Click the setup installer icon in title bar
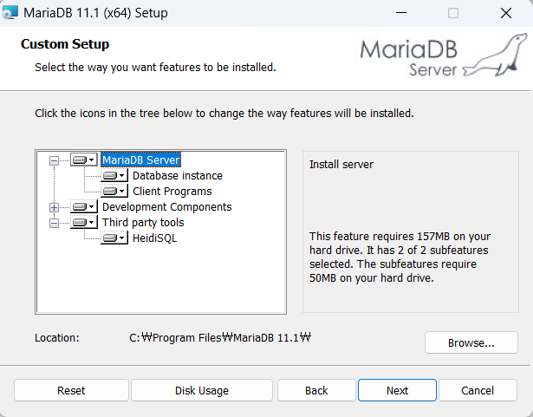This screenshot has height=417, width=533. pyautogui.click(x=10, y=13)
